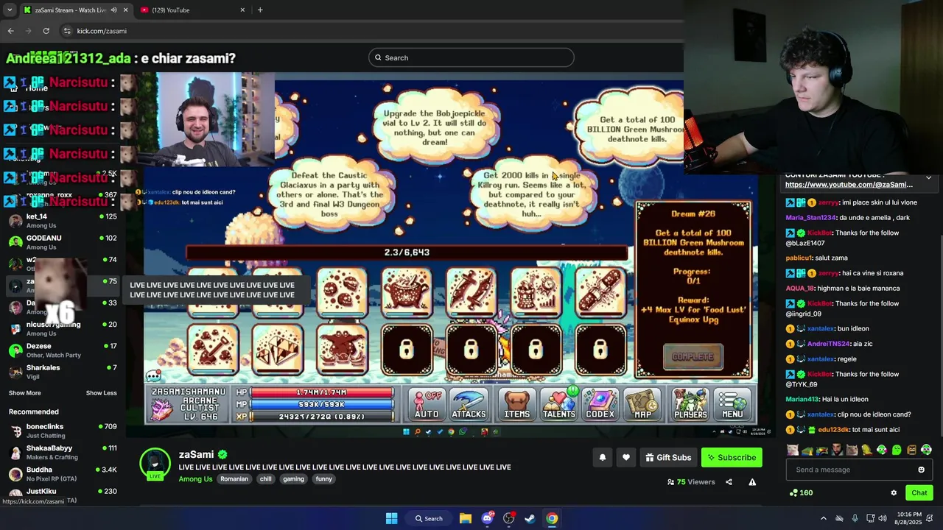
Task: Focus the Send a message field
Action: [x=851, y=470]
